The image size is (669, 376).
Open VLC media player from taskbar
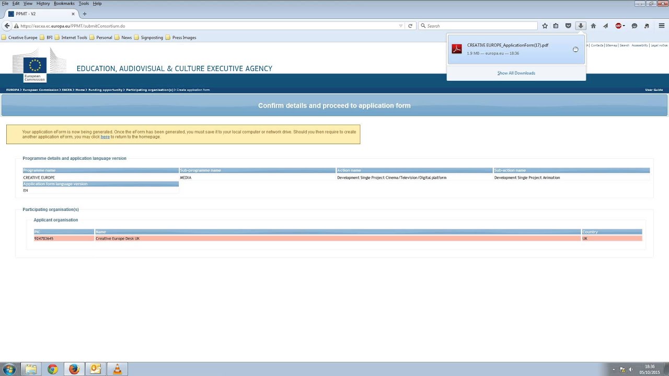[117, 369]
